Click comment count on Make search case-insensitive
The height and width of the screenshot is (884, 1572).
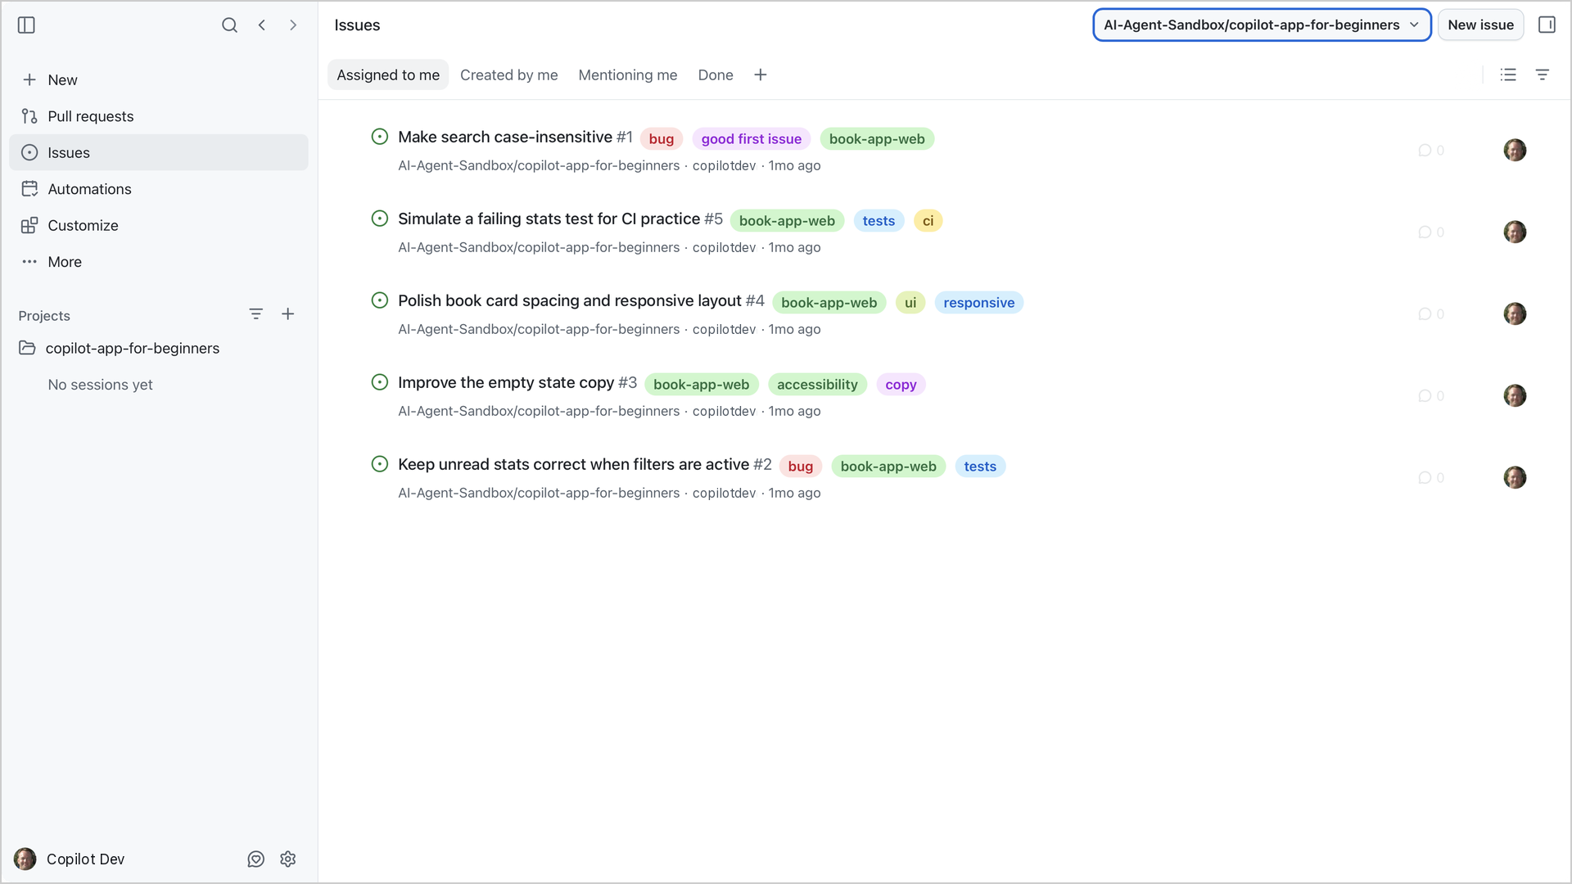coord(1431,151)
